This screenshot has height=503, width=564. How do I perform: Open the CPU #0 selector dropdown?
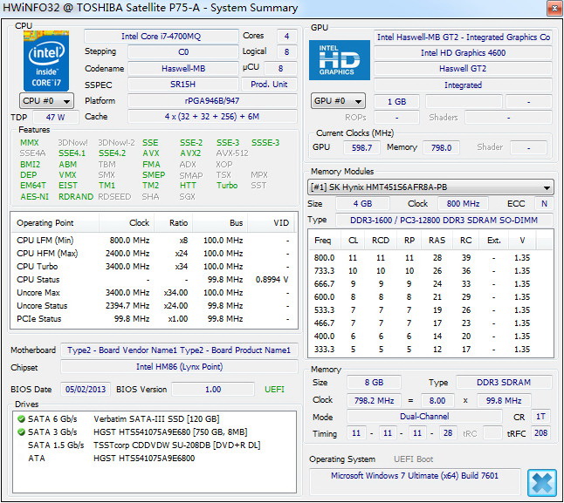(x=46, y=101)
